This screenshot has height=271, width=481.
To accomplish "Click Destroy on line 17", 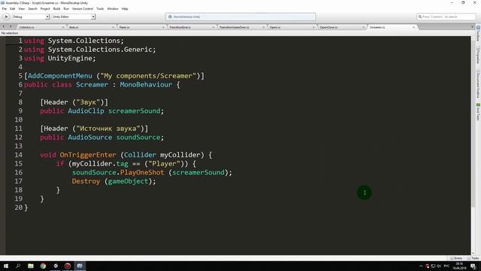I will tap(86, 181).
